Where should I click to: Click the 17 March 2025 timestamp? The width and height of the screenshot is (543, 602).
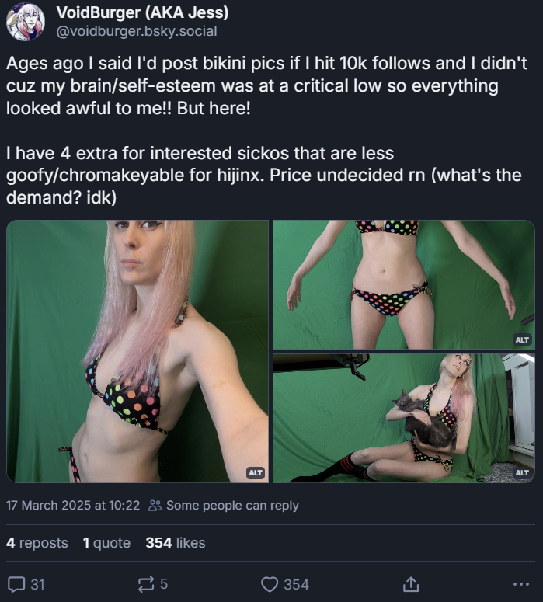(x=73, y=505)
